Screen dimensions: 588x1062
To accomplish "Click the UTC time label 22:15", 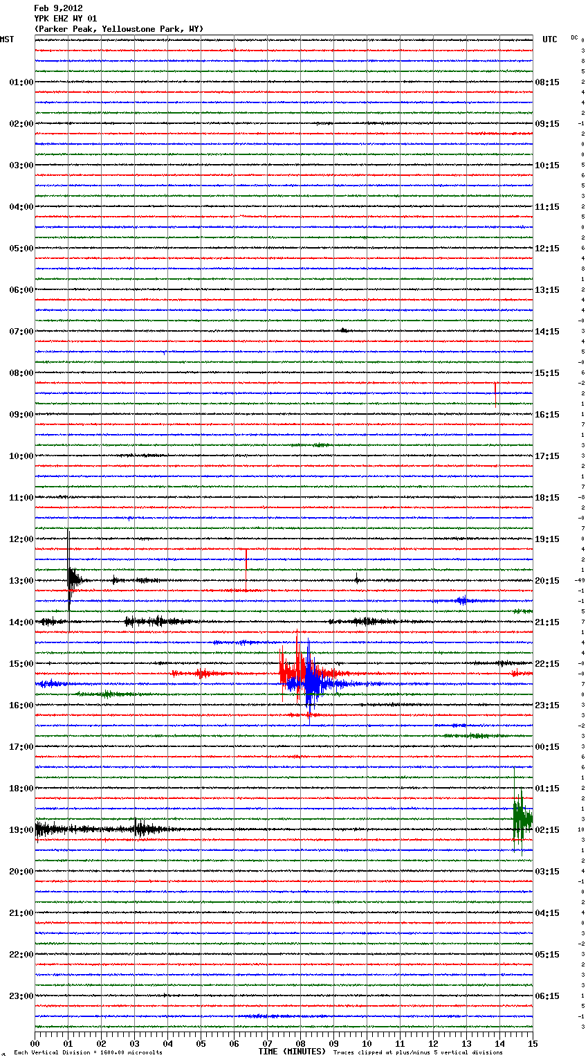I will coord(547,664).
